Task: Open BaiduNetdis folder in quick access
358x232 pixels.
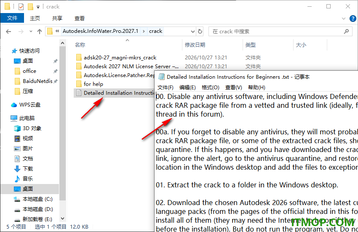Action: tap(37, 81)
